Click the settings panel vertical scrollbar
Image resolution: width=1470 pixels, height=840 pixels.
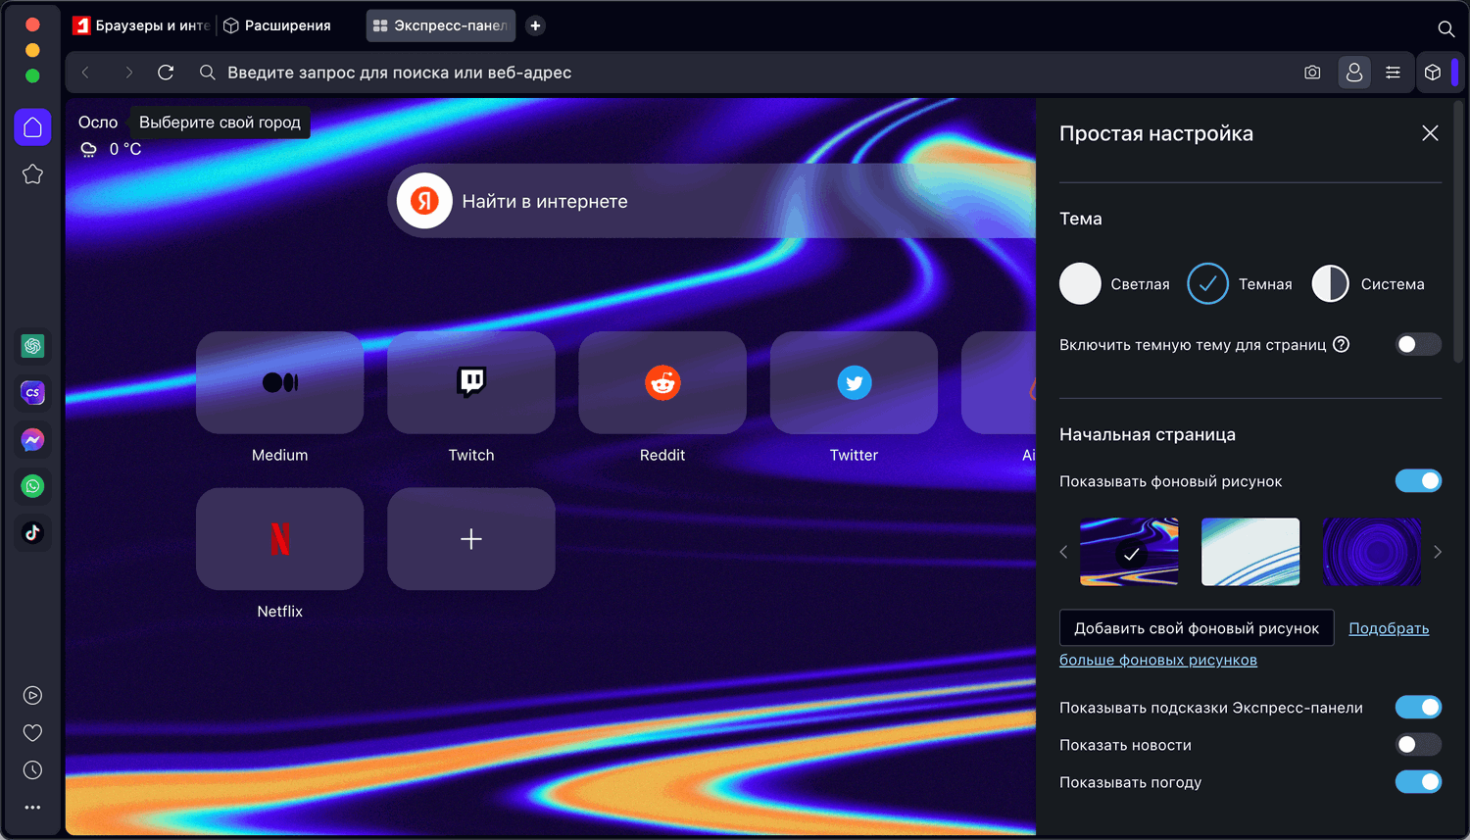(x=1460, y=230)
